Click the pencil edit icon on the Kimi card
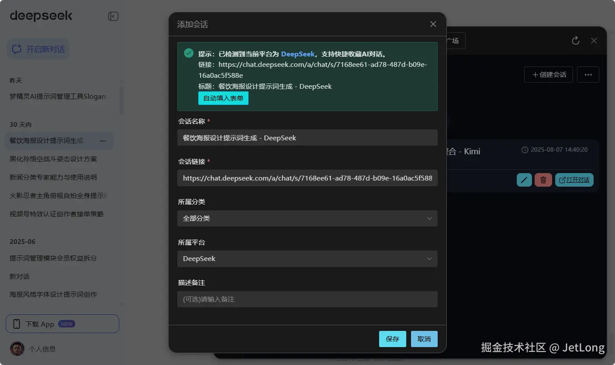Viewport: 615px width, 365px height. click(x=524, y=180)
